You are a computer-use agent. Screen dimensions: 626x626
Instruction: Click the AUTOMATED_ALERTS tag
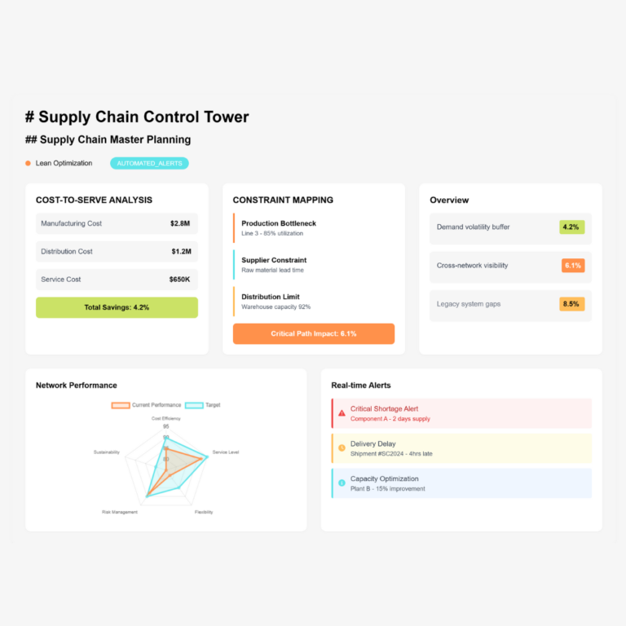click(x=149, y=163)
